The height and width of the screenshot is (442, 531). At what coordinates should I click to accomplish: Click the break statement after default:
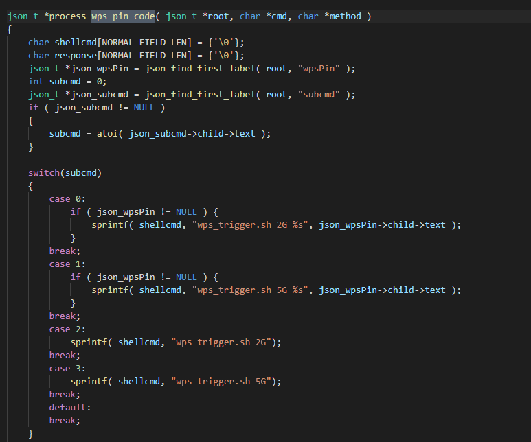click(65, 420)
